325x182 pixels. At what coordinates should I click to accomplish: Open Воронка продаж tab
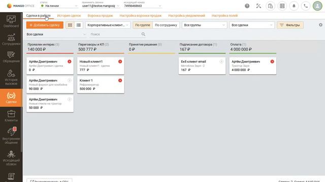click(x=100, y=16)
